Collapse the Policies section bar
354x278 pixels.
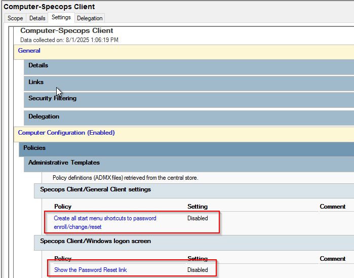[x=186, y=149]
